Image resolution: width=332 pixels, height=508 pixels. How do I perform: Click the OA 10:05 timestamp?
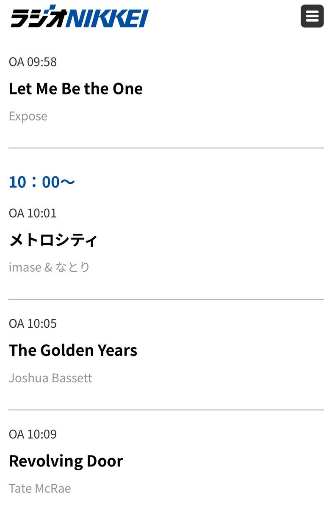pyautogui.click(x=33, y=323)
